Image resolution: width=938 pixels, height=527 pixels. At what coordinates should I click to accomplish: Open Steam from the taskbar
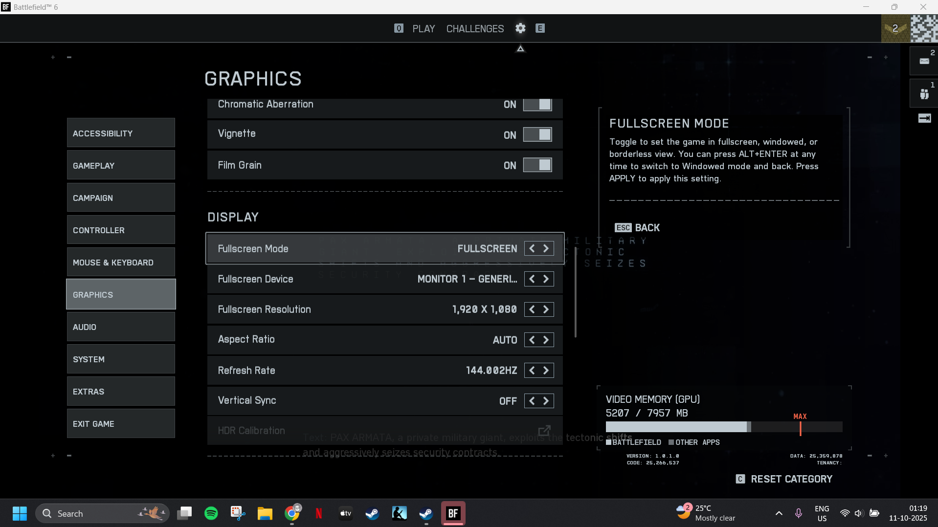372,513
